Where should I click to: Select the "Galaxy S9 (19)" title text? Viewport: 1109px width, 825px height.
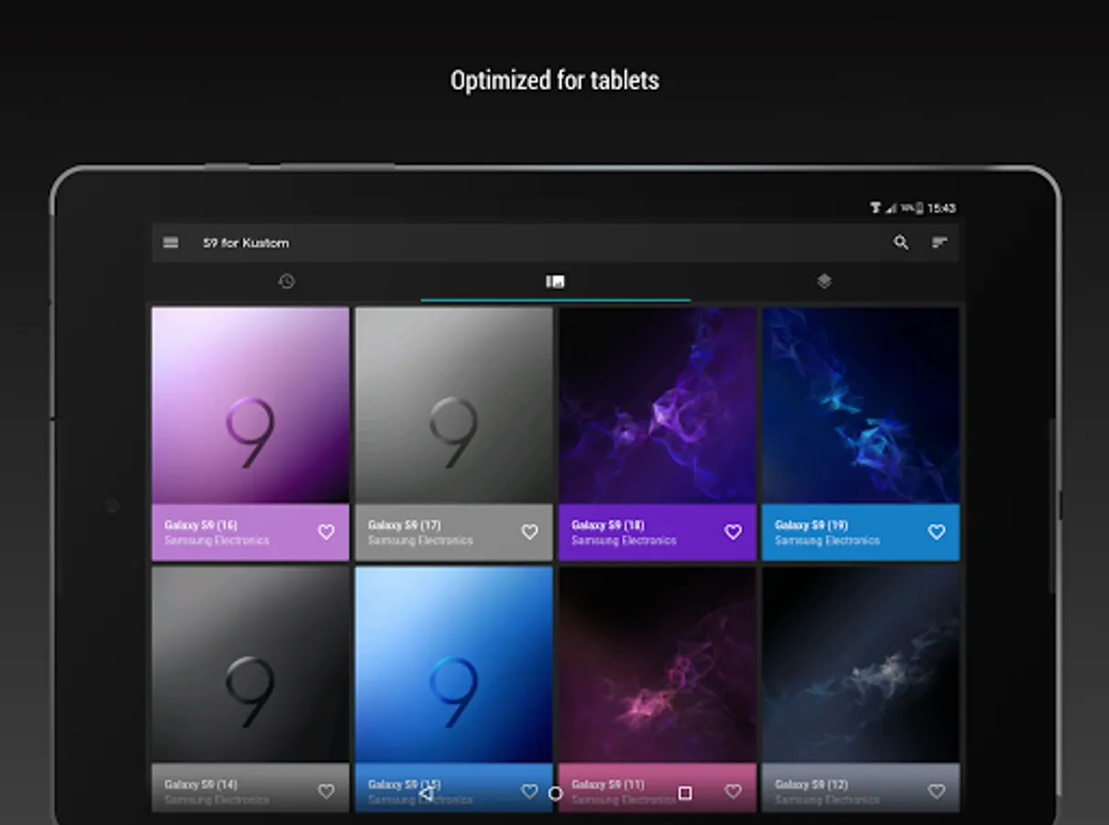click(812, 525)
